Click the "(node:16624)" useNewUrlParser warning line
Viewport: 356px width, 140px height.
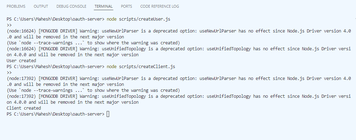(x=139, y=31)
